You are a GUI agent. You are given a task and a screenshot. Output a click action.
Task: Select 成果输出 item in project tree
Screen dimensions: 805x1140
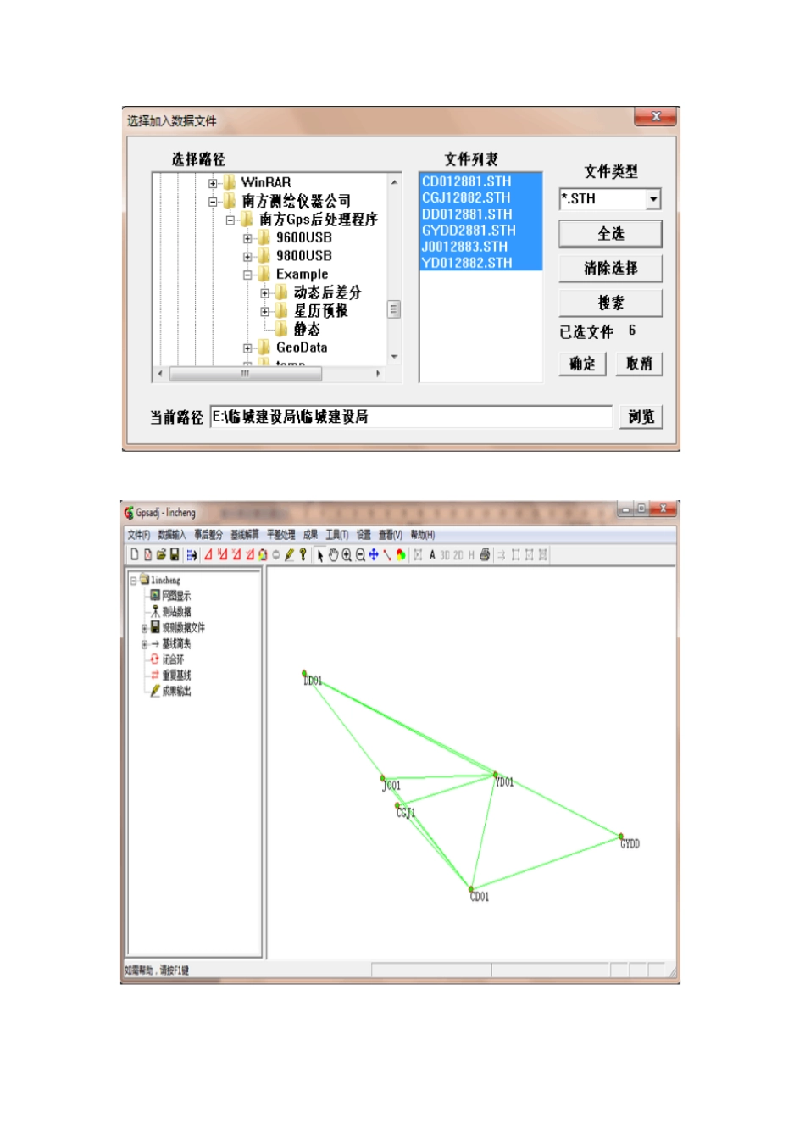coord(176,691)
